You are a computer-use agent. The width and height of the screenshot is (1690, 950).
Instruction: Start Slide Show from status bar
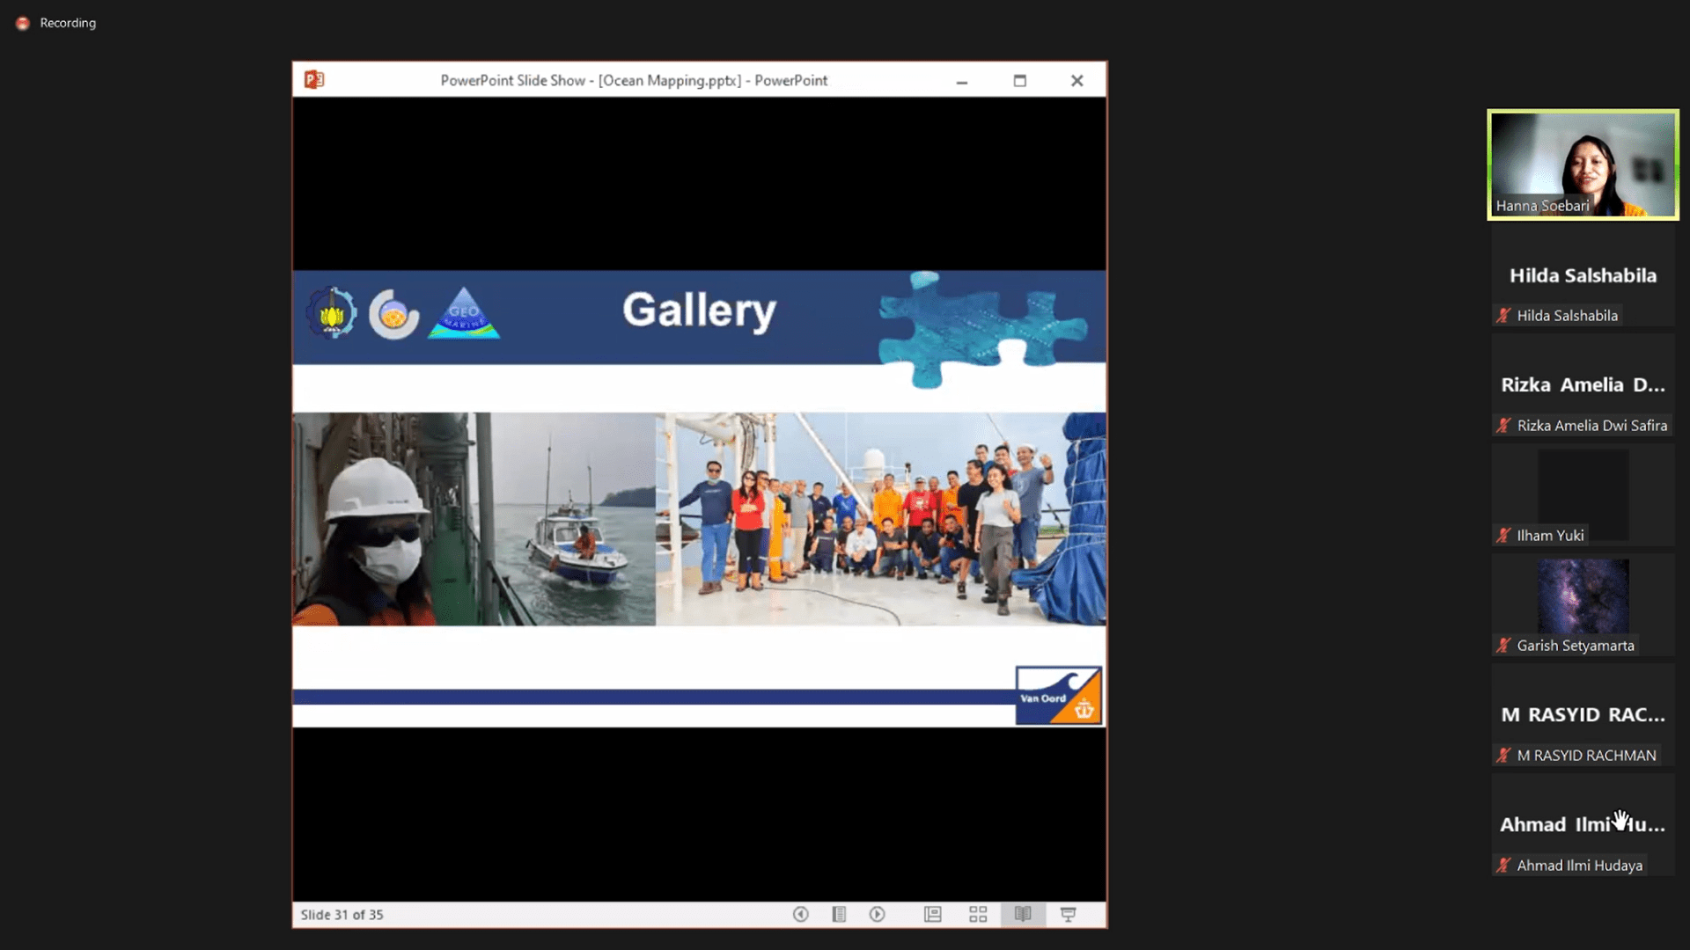1069,915
